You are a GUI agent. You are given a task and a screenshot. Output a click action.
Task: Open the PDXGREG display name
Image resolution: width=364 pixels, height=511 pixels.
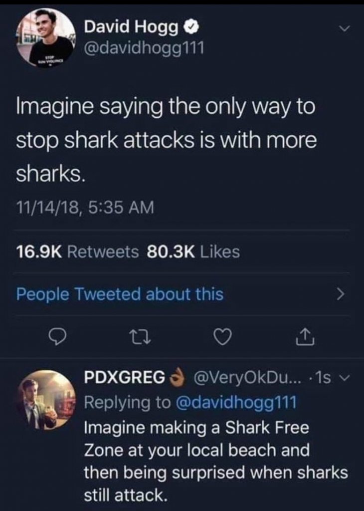[x=124, y=377]
